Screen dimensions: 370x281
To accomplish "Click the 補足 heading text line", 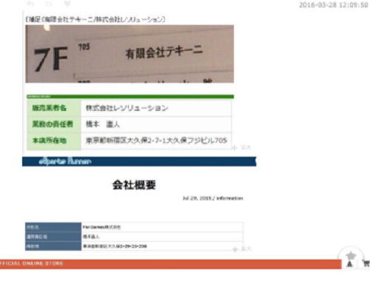I will (95, 19).
